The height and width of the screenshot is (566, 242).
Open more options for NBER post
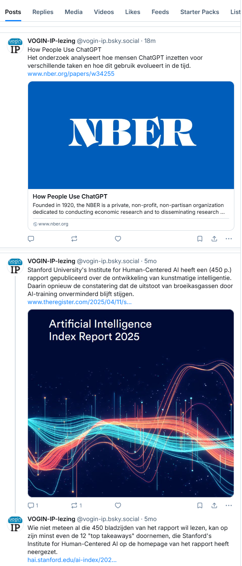[229, 239]
